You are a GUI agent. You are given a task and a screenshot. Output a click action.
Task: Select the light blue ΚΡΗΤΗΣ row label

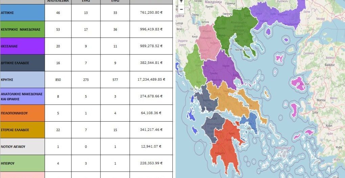click(x=22, y=80)
